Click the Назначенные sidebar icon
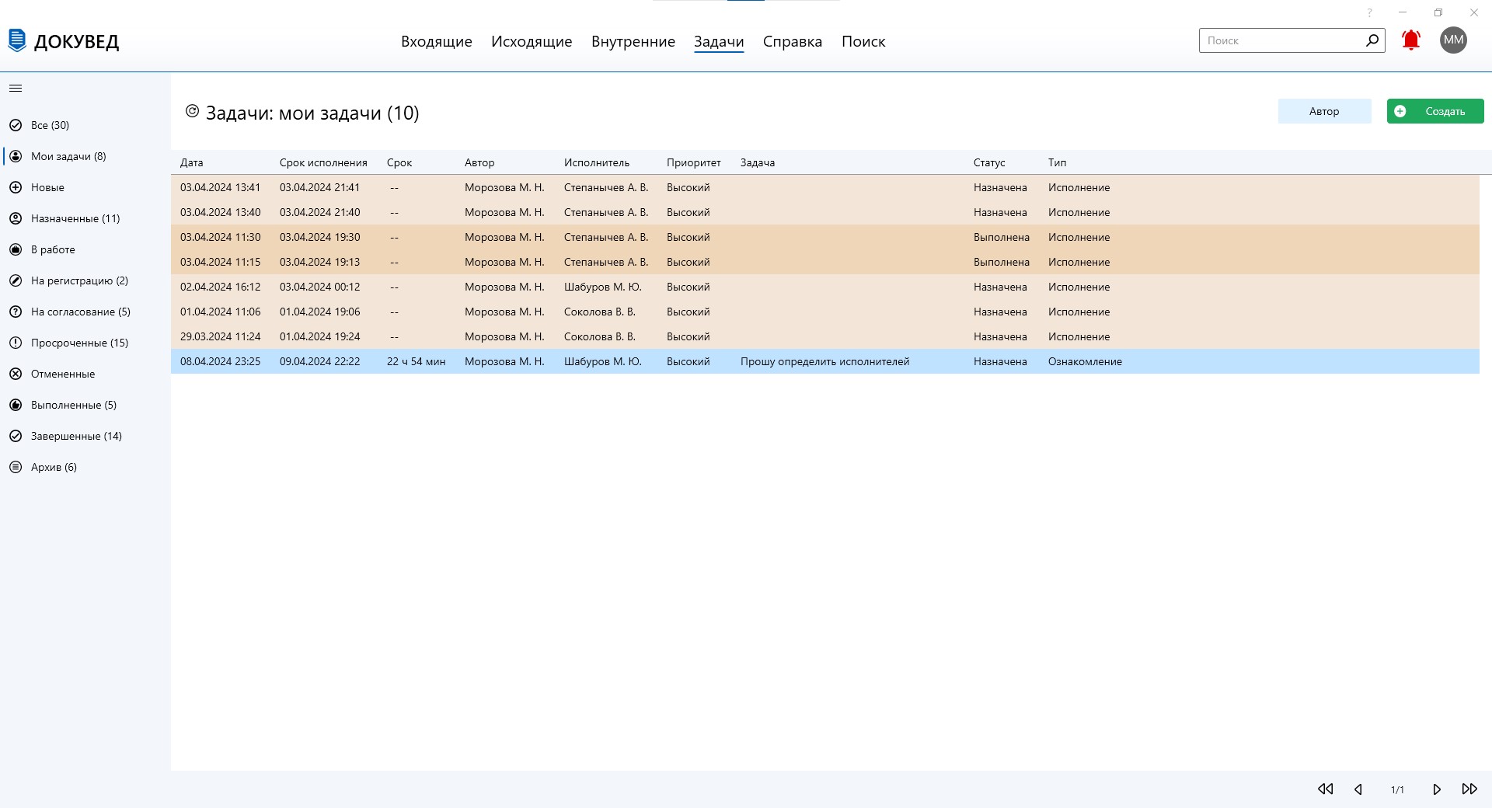The height and width of the screenshot is (808, 1492). pyautogui.click(x=16, y=218)
